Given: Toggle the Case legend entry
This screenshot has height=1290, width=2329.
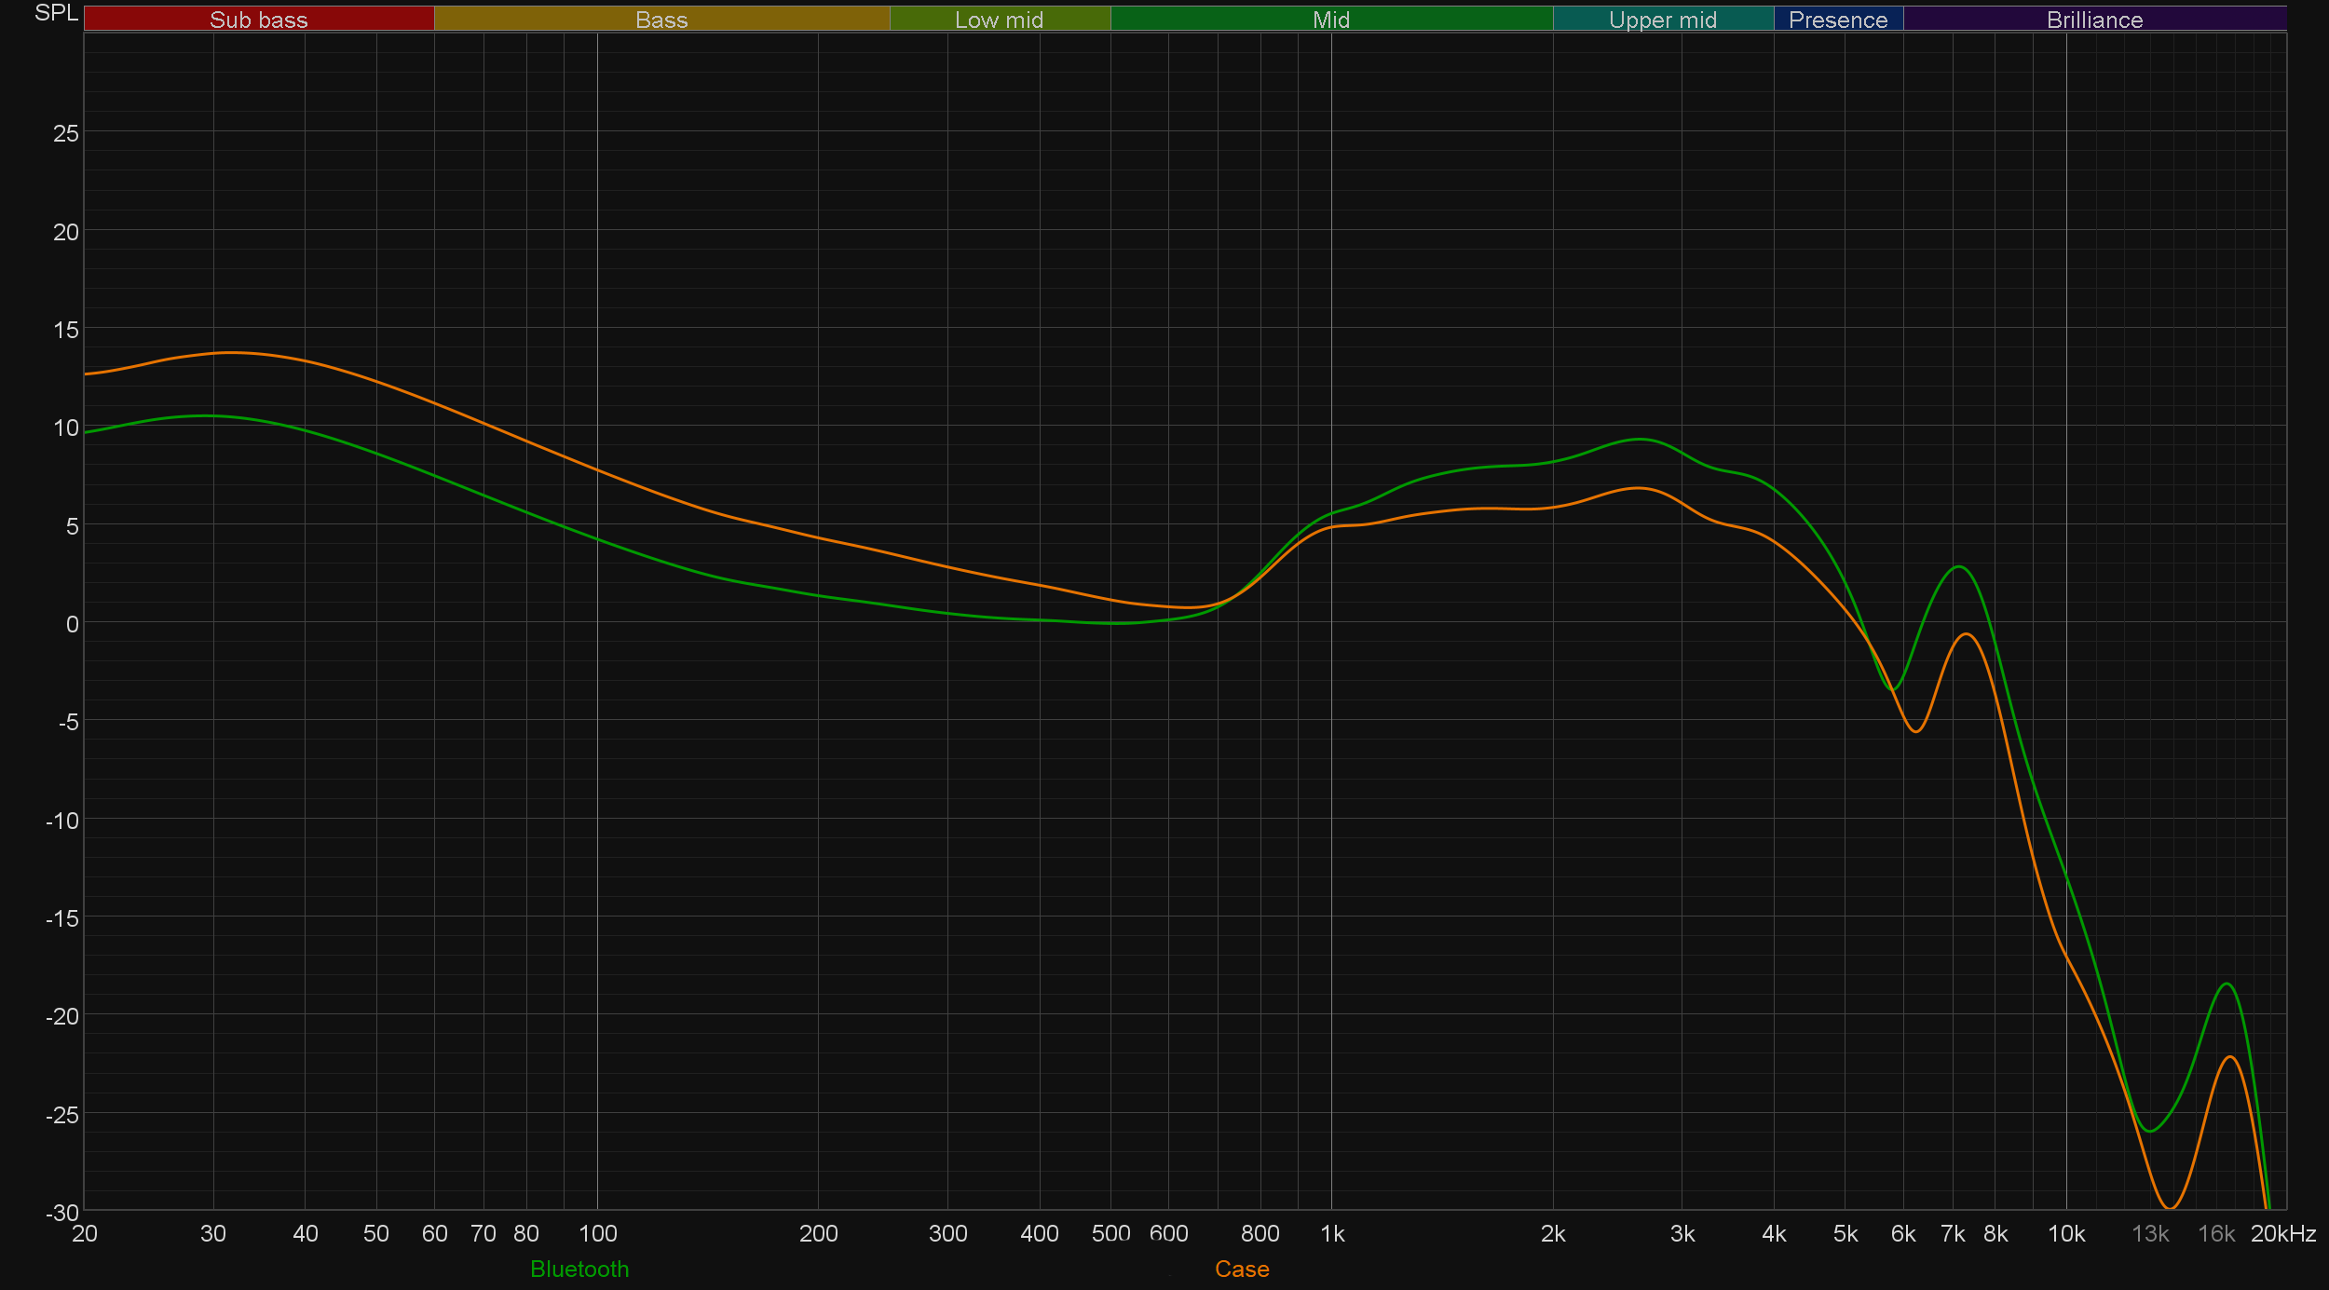Looking at the screenshot, I should point(1242,1269).
